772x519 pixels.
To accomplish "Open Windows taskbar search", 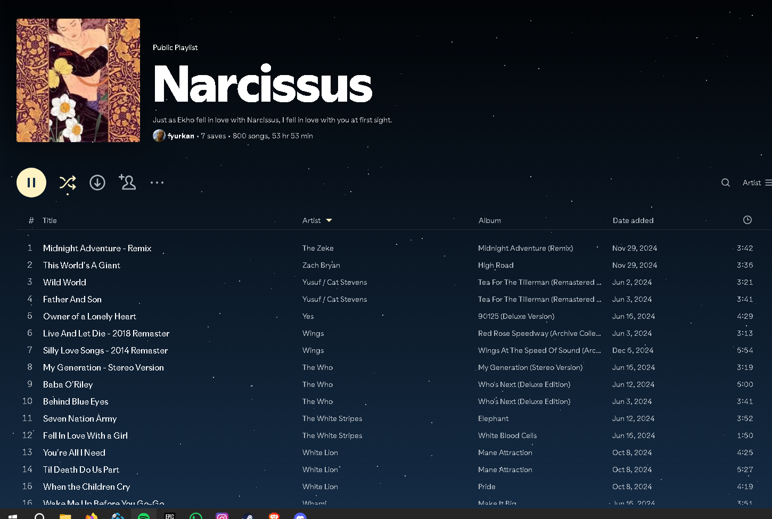I will tap(39, 516).
